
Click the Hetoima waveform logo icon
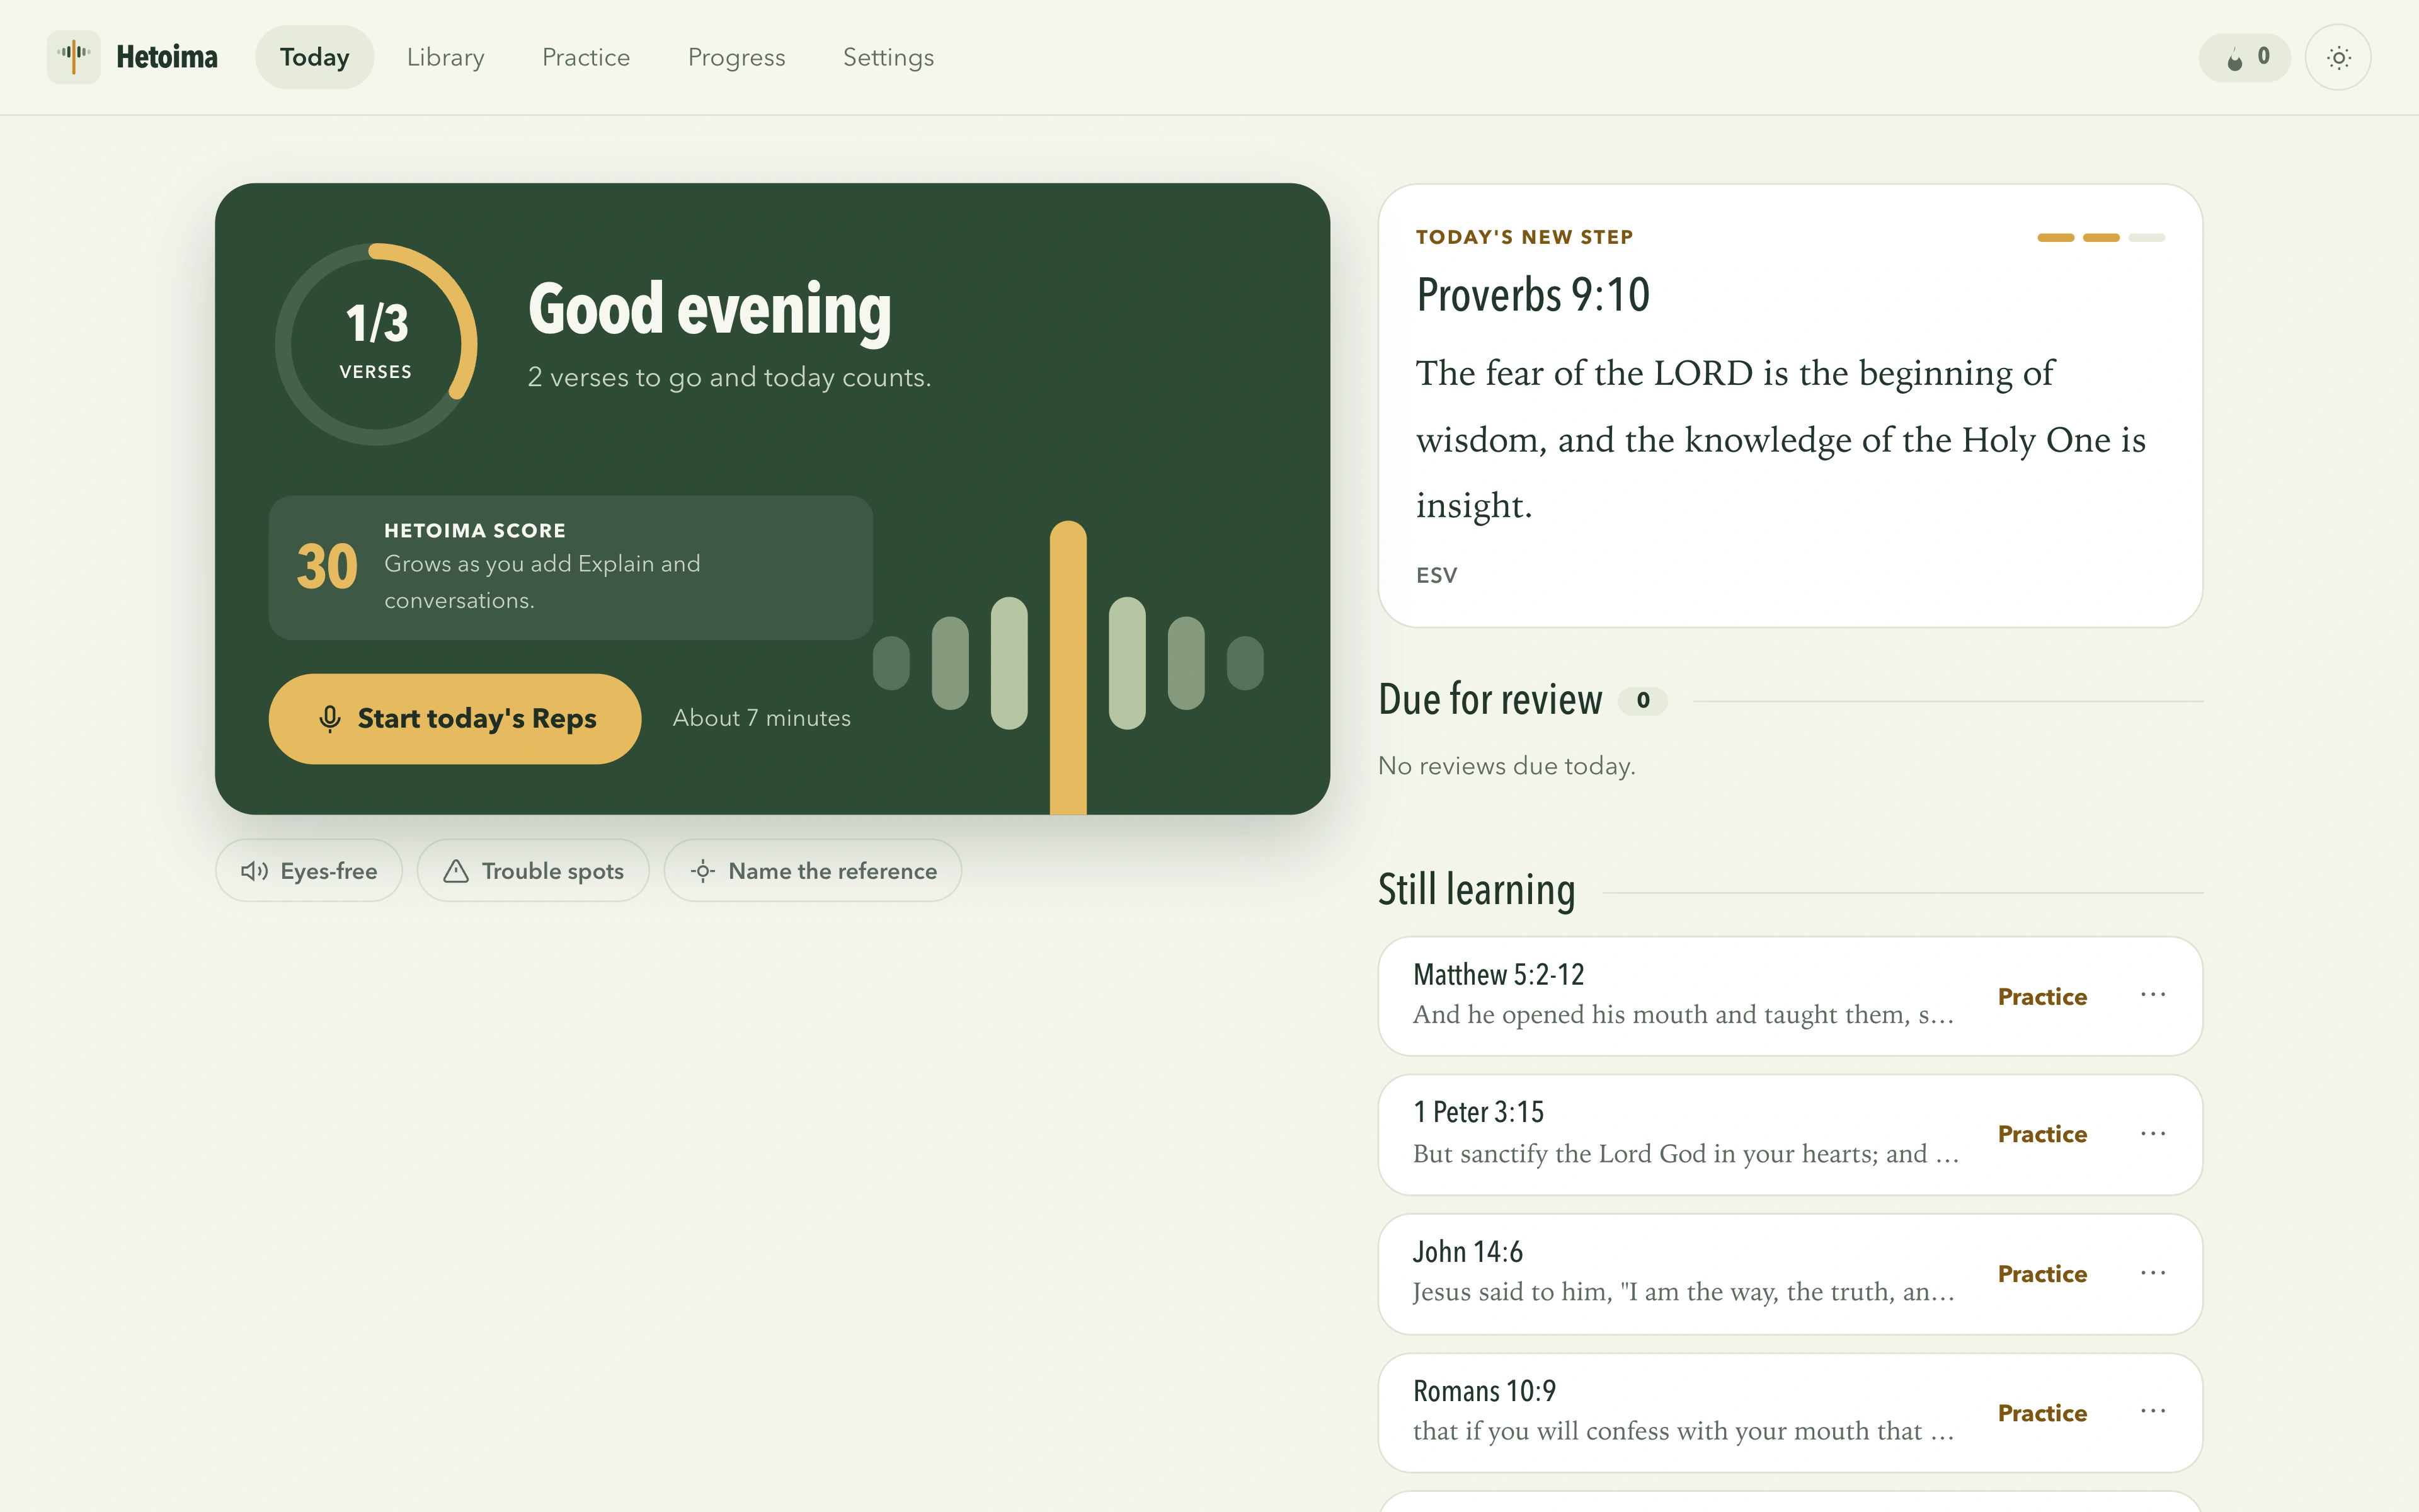click(x=73, y=57)
